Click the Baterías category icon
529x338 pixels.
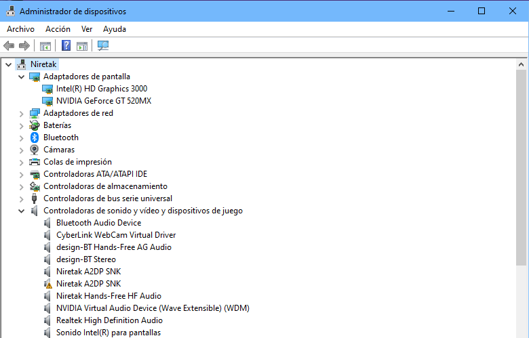coord(35,125)
